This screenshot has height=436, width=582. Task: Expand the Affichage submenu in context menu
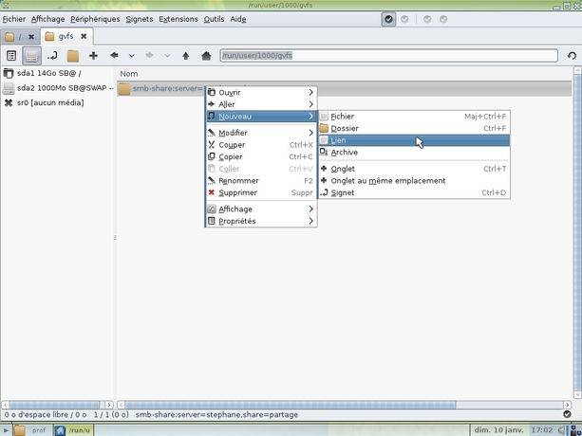[x=261, y=209]
